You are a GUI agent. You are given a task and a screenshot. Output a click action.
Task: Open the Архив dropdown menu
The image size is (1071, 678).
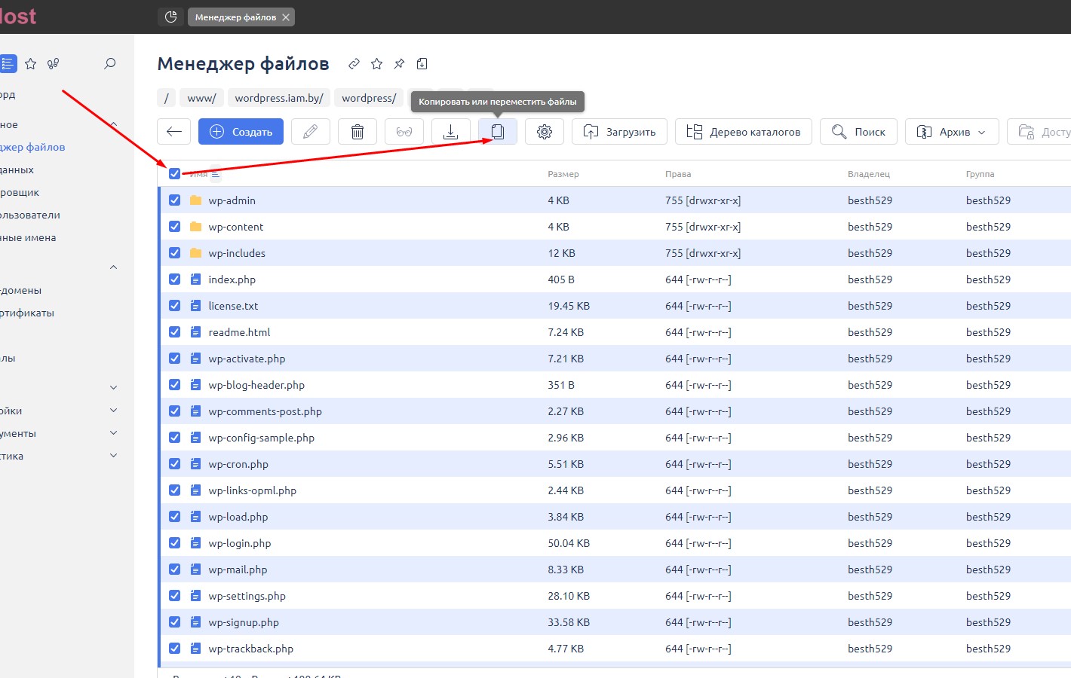[952, 132]
